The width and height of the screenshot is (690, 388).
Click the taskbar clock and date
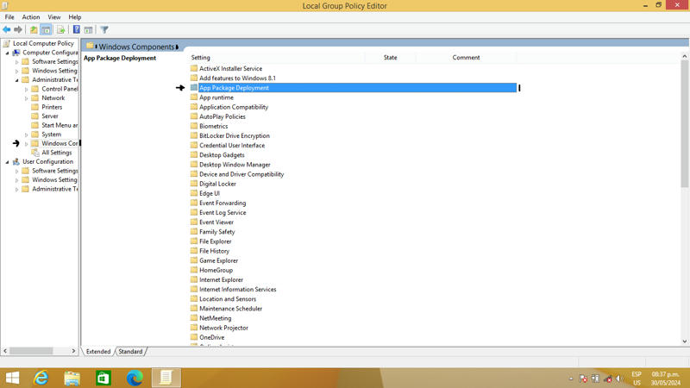(665, 379)
